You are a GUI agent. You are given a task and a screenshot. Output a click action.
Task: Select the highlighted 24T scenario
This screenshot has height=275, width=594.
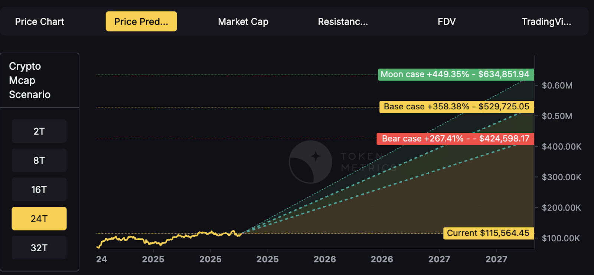[39, 218]
